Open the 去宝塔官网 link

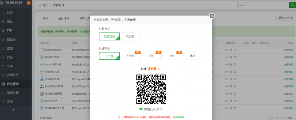[x=178, y=117]
